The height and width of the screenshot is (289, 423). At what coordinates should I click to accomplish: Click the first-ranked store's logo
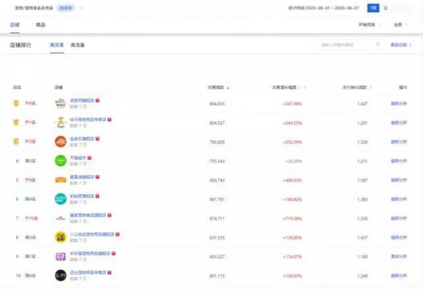coord(61,104)
